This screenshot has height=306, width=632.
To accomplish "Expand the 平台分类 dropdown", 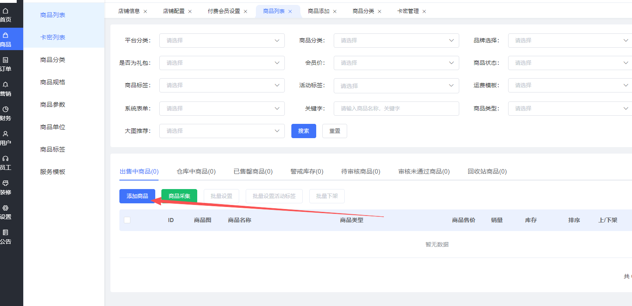I will [222, 40].
